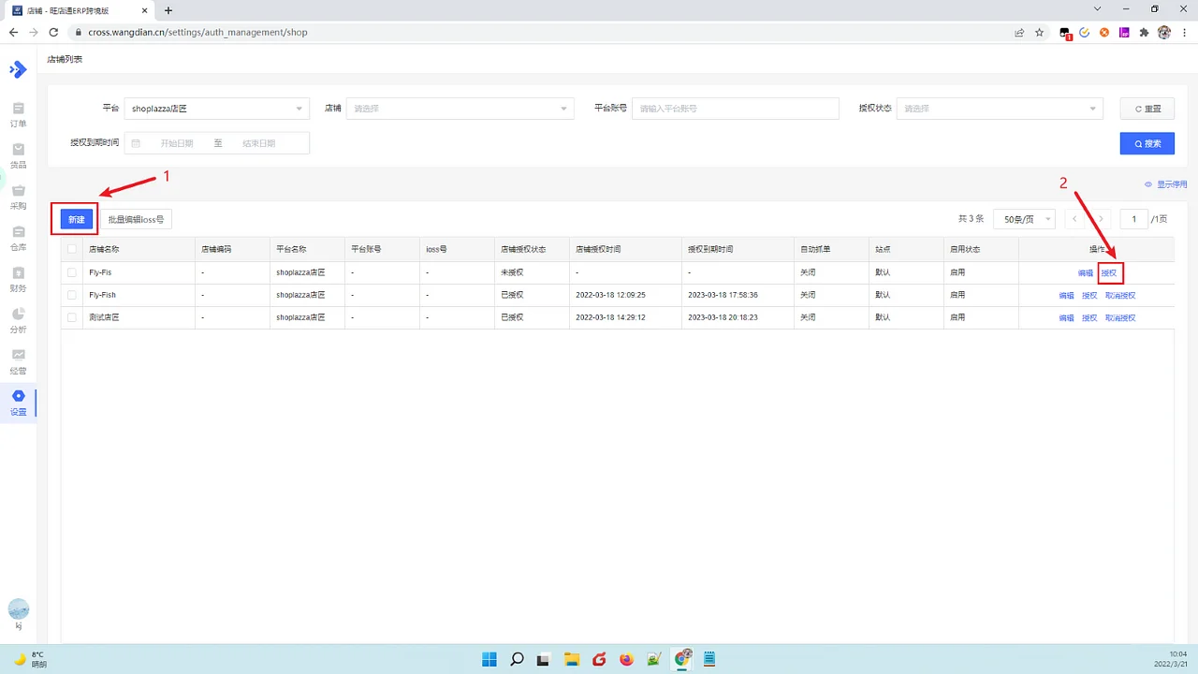Click the Wangdiantong logo arrow at sidebar top
The image size is (1198, 674).
pos(18,68)
